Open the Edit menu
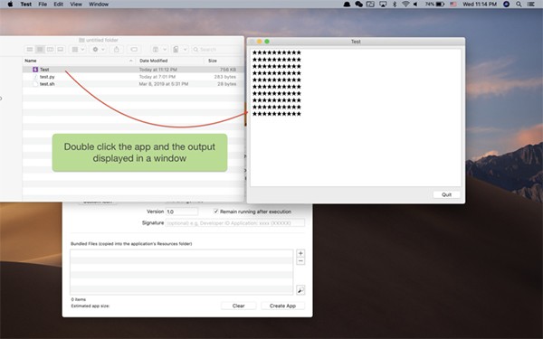 click(x=59, y=5)
